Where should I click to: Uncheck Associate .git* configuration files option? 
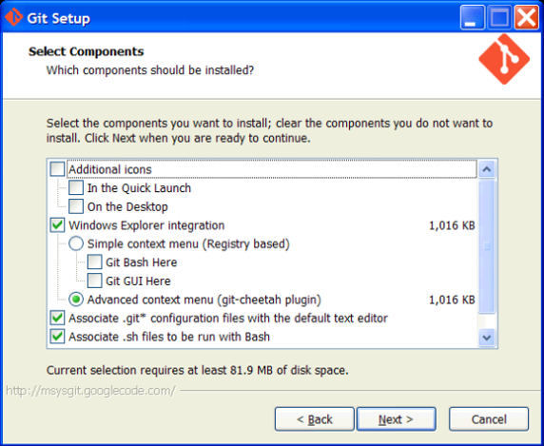coord(57,318)
